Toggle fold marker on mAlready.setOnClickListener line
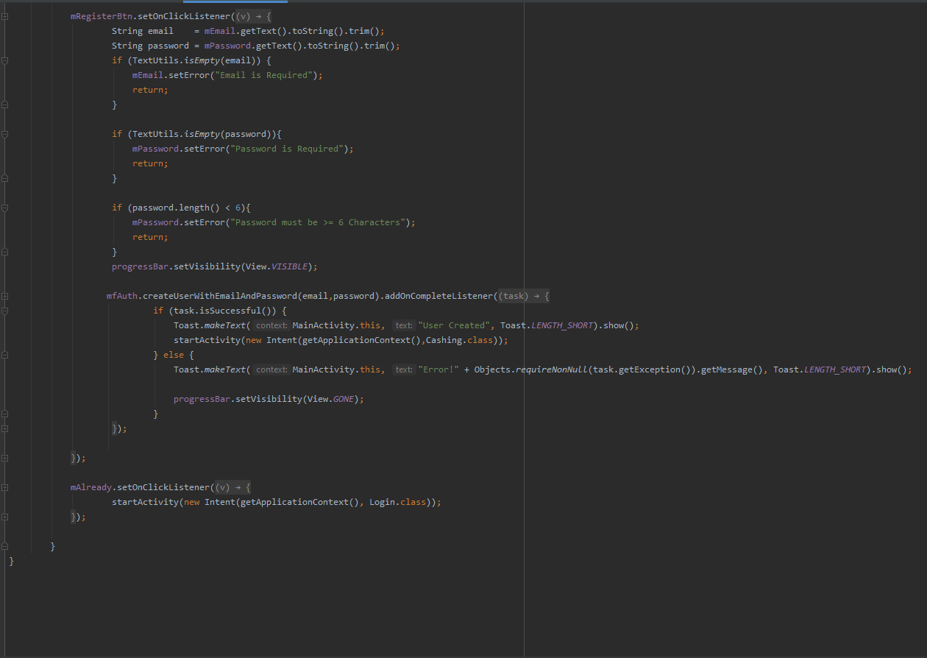This screenshot has height=658, width=927. 4,487
